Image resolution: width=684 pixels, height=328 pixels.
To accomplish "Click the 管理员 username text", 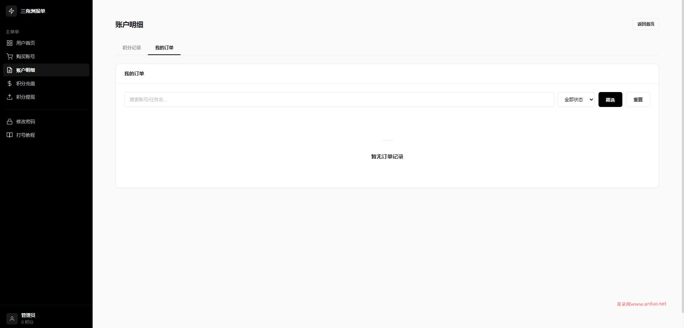I will point(28,315).
